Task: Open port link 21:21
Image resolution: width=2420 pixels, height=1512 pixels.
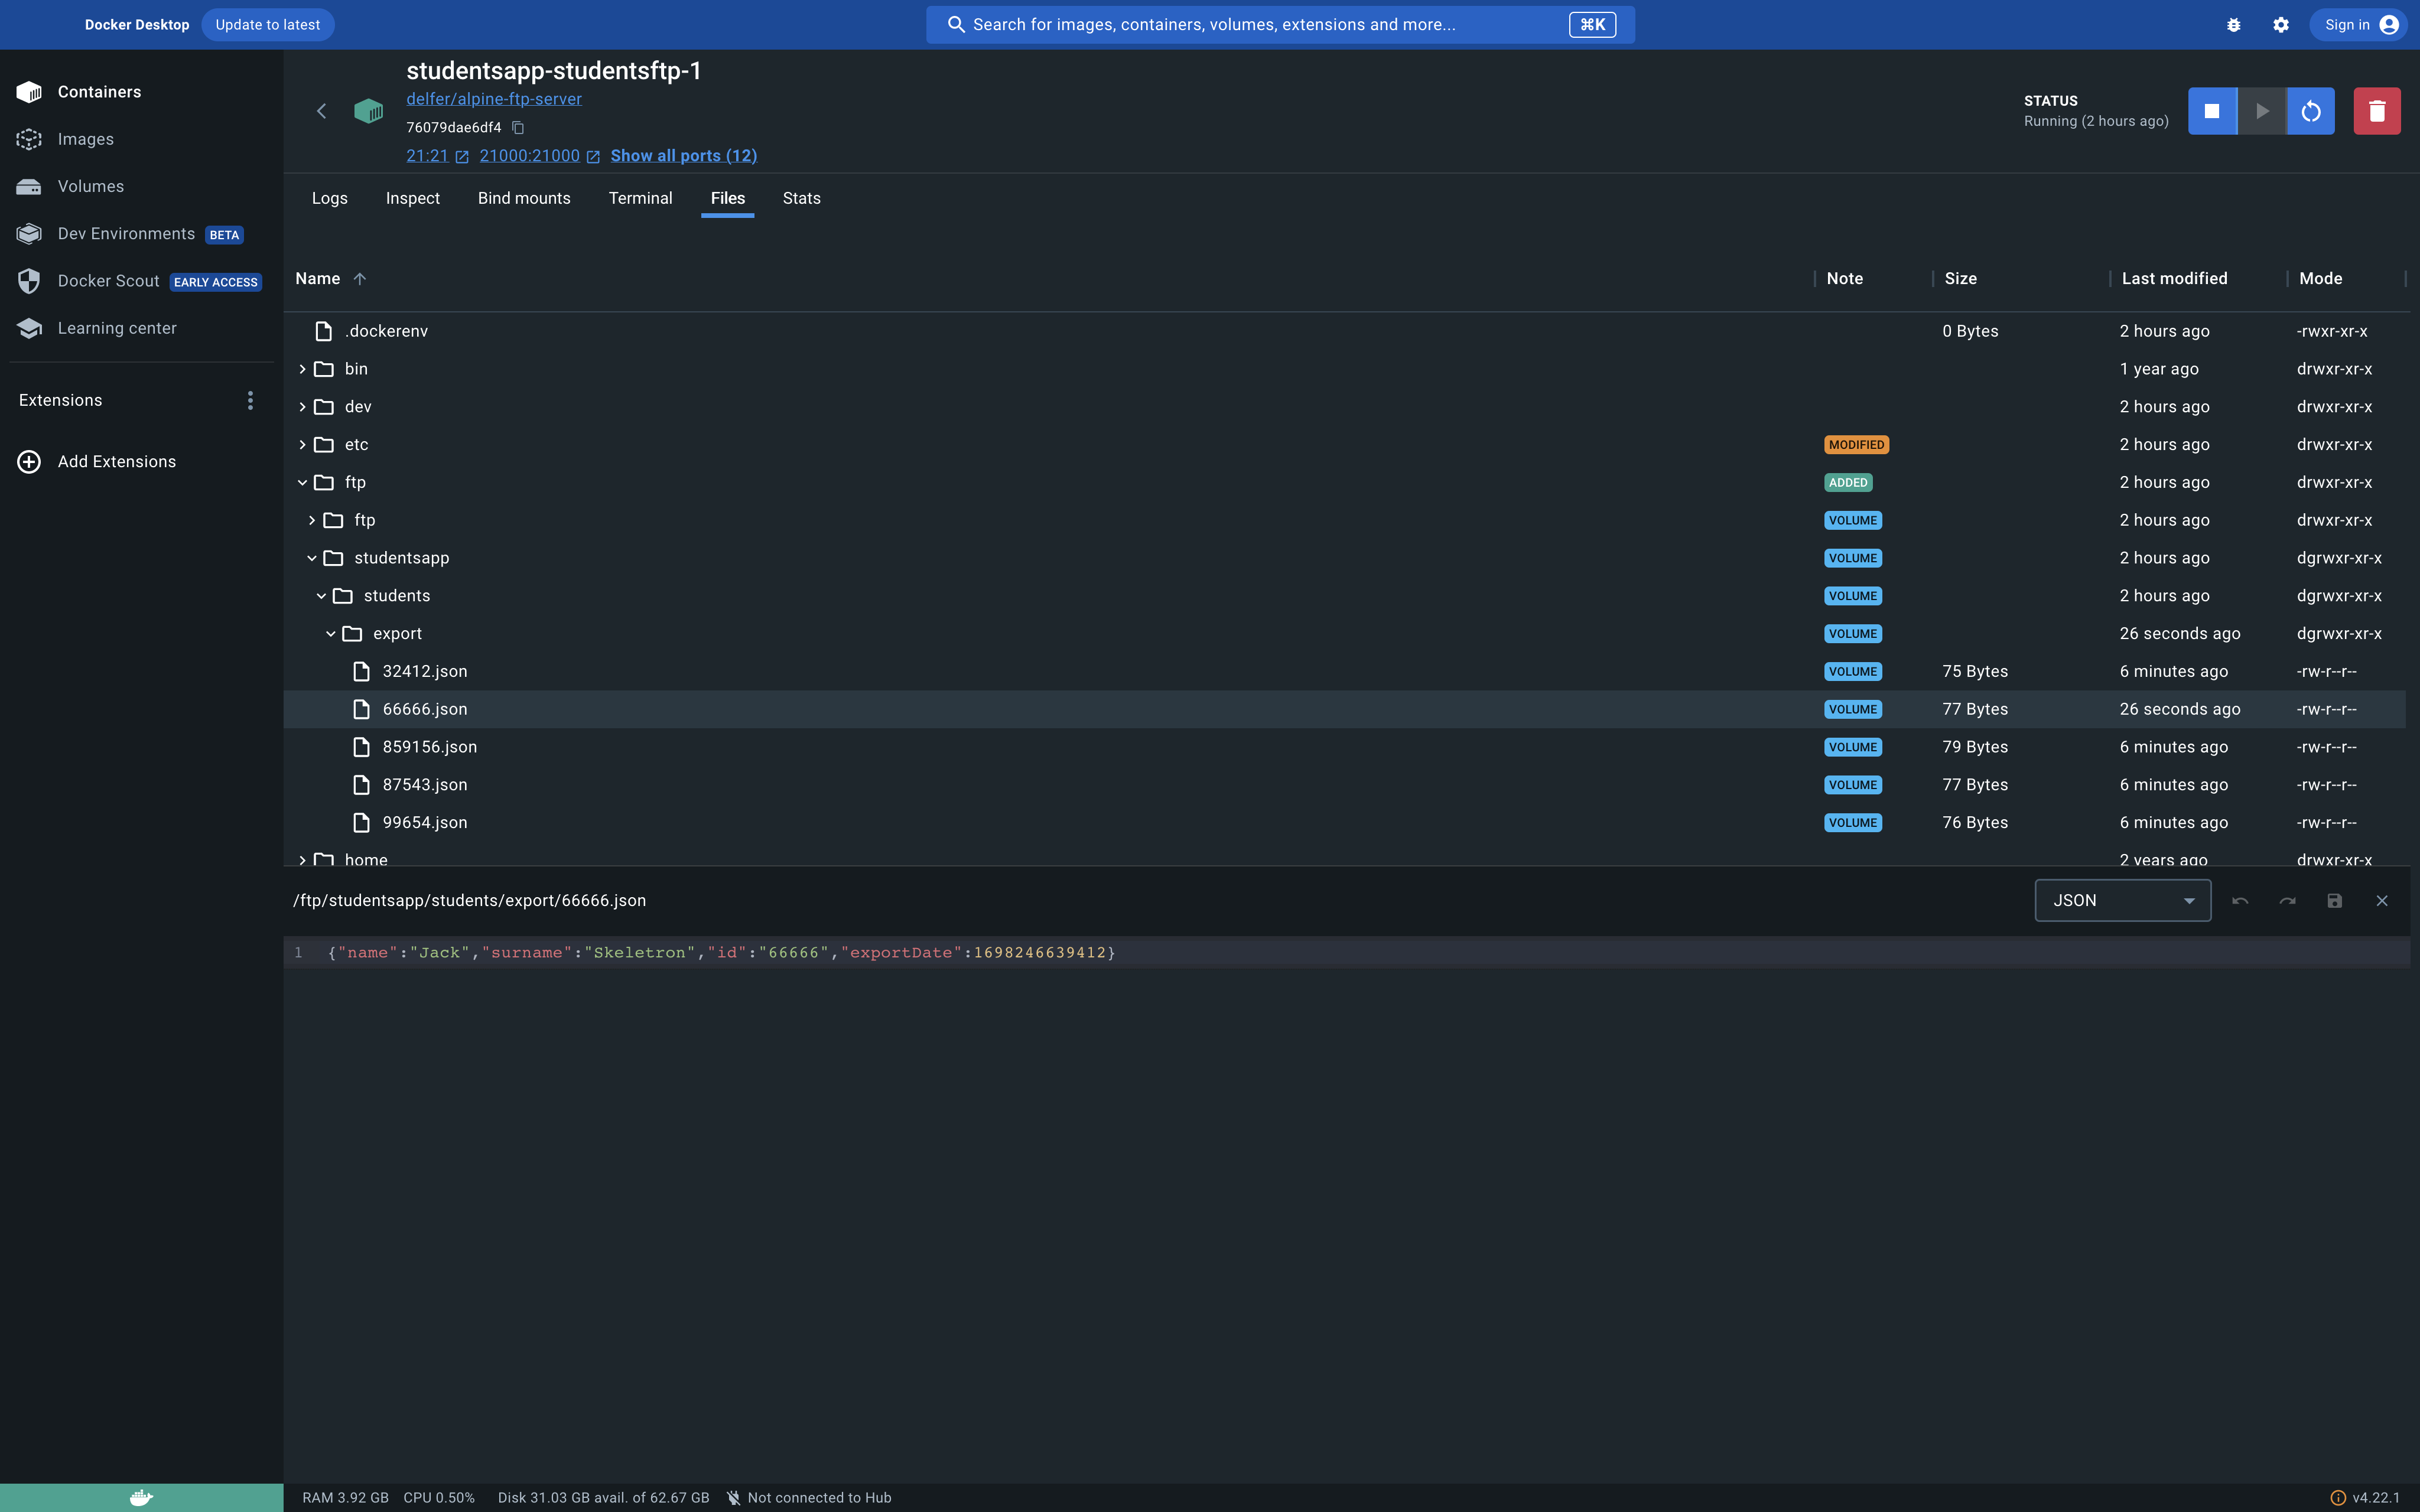Action: pos(427,156)
